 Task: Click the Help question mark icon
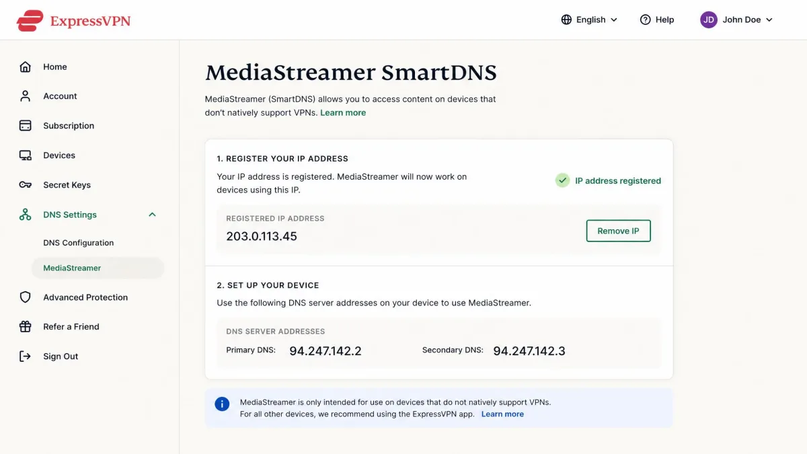click(x=646, y=20)
